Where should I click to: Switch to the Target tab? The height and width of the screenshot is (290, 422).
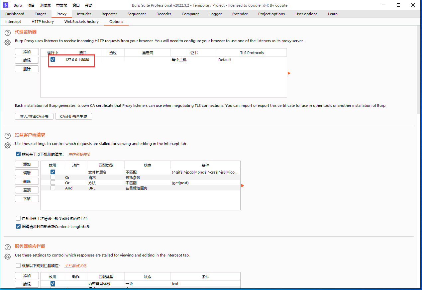(40, 14)
